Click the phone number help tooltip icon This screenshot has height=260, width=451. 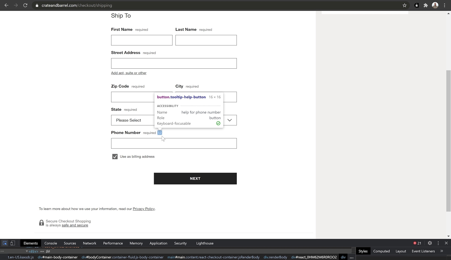[160, 133]
